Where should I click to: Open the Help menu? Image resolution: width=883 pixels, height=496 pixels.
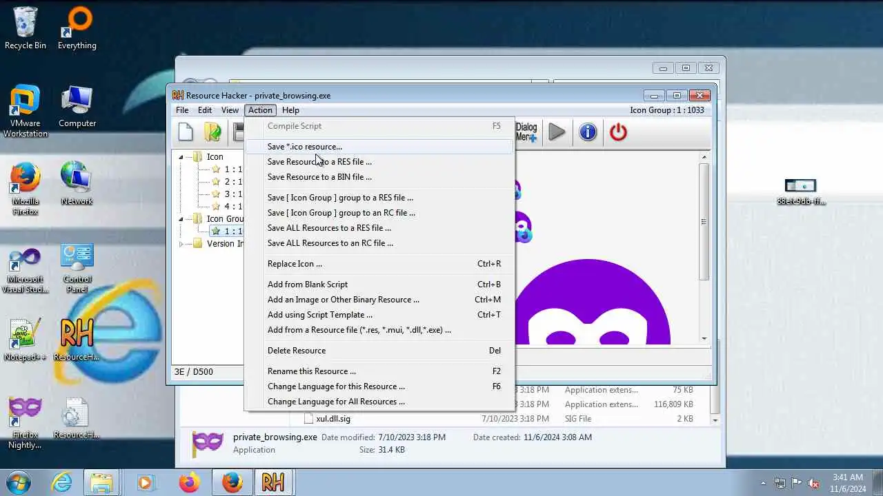(x=290, y=110)
